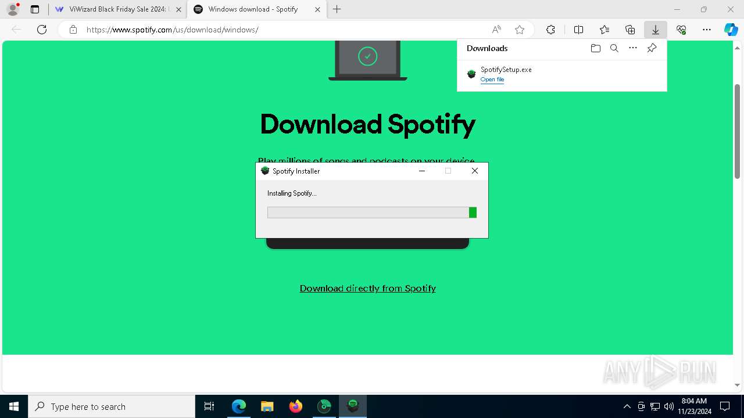Open the network status tray icon
This screenshot has width=744, height=418.
coord(655,406)
